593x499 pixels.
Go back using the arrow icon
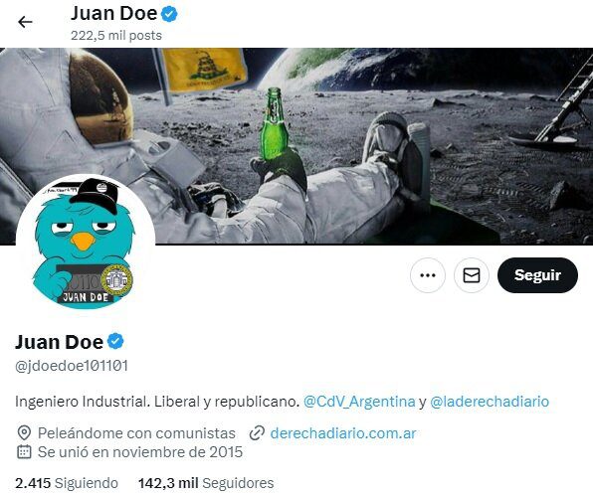pos(25,22)
